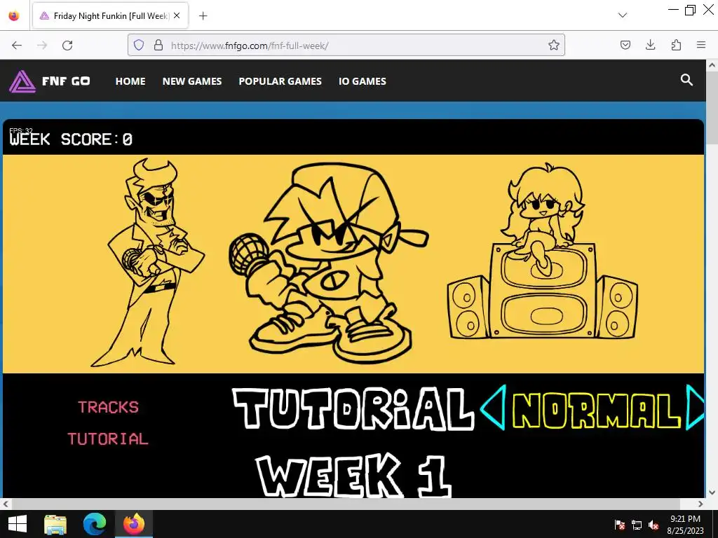This screenshot has width=718, height=538.
Task: Click the Firefox taskbar icon
Action: click(134, 524)
